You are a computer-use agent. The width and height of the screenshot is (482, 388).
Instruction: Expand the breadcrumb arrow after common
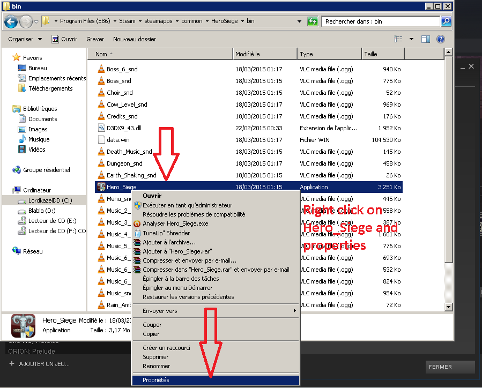point(207,21)
